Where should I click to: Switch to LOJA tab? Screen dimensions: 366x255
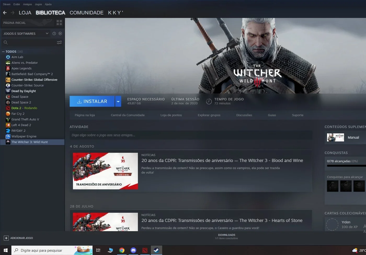point(25,13)
